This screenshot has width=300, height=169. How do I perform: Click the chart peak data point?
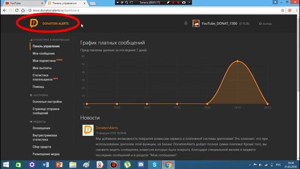pyautogui.click(x=238, y=61)
